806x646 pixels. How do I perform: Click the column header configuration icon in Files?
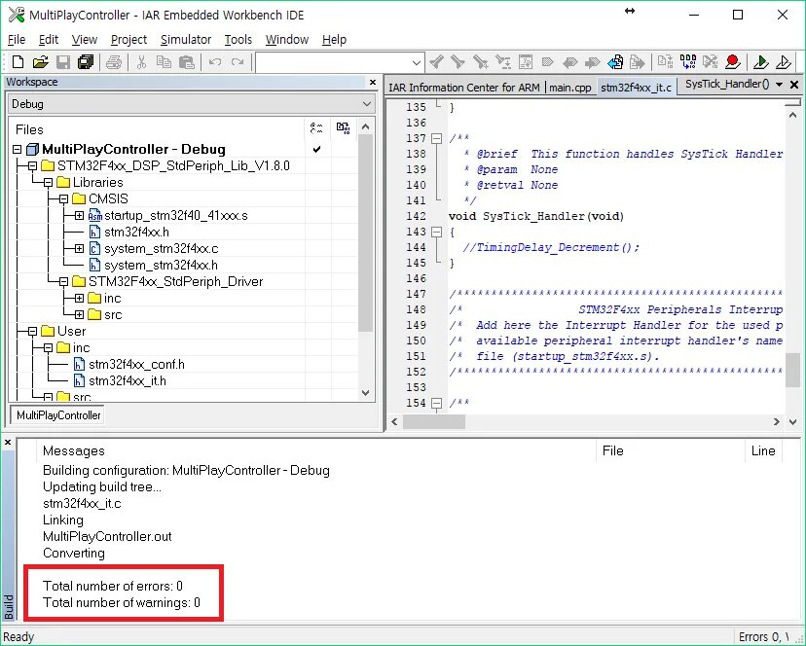316,128
